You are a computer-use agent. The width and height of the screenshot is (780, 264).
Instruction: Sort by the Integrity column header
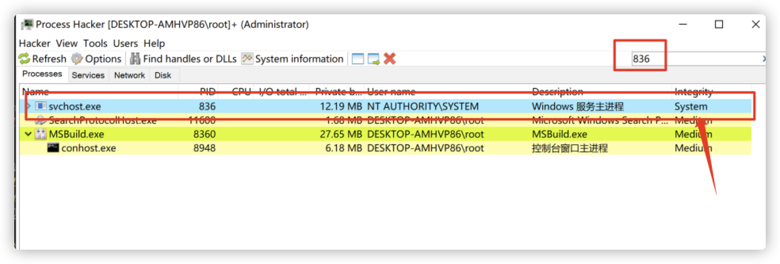click(x=711, y=92)
